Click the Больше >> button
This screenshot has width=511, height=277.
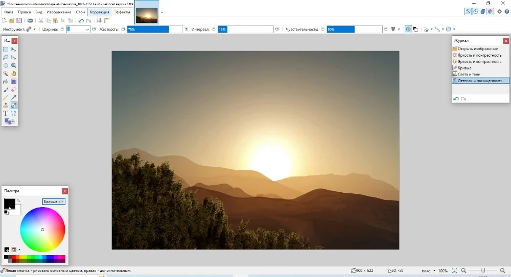coord(54,202)
